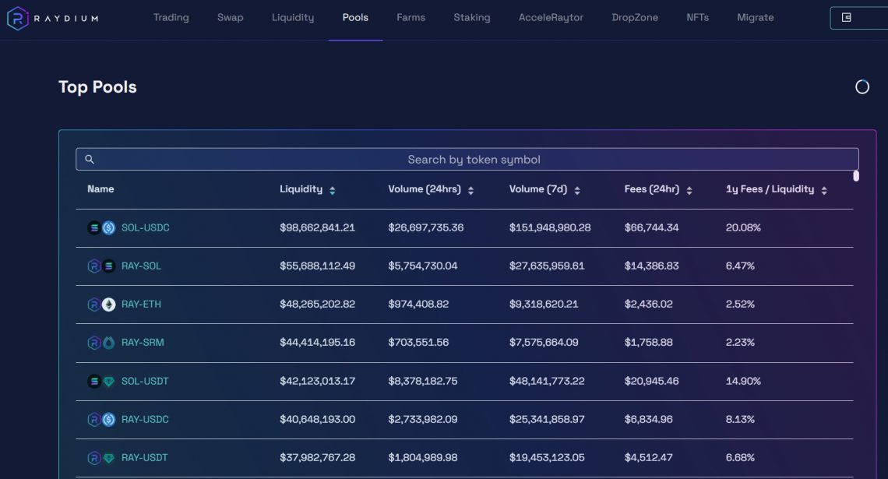This screenshot has height=479, width=888.
Task: Click the refresh circle near Top Pools
Action: tap(862, 87)
